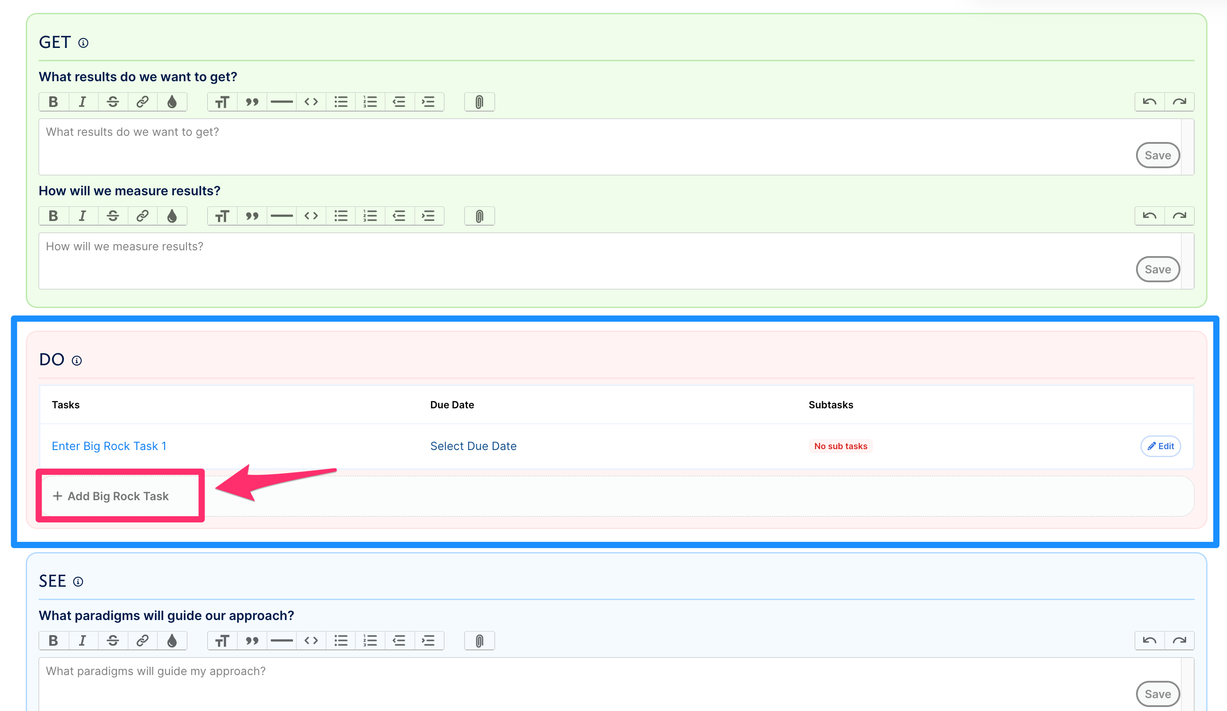
Task: Click Italic in 'How will we measure results' toolbar
Action: click(83, 216)
